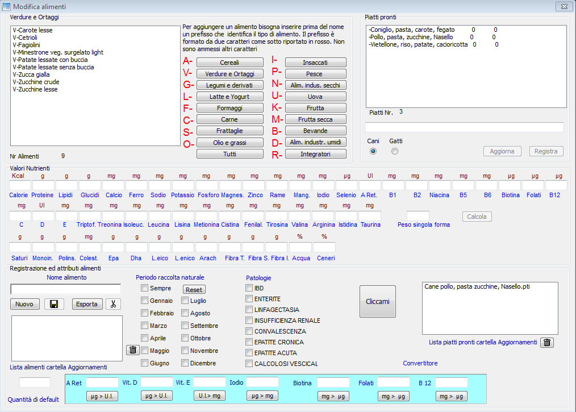Show the Pesce food category
The height and width of the screenshot is (412, 576).
click(x=315, y=74)
